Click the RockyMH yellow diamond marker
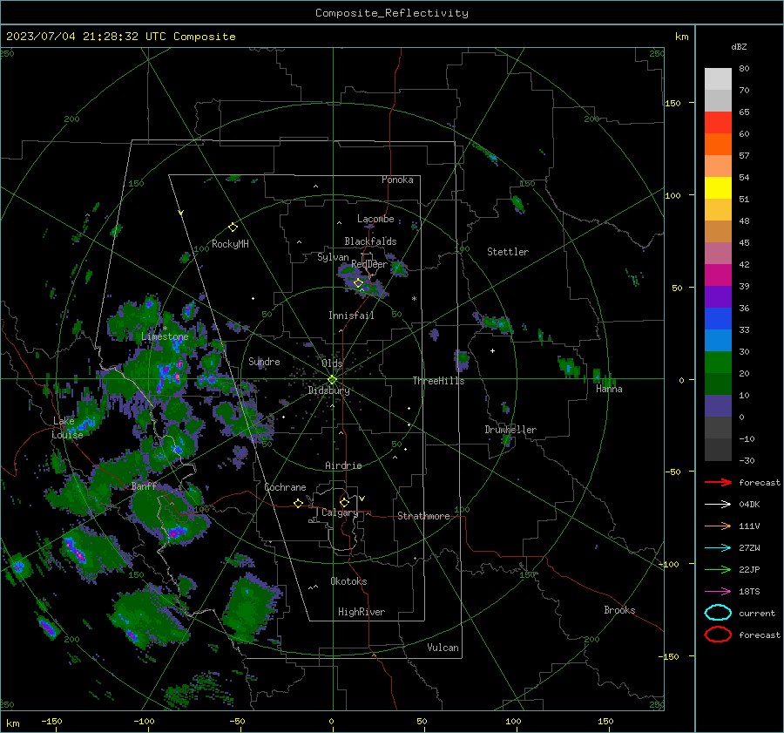The height and width of the screenshot is (733, 784). [x=233, y=227]
